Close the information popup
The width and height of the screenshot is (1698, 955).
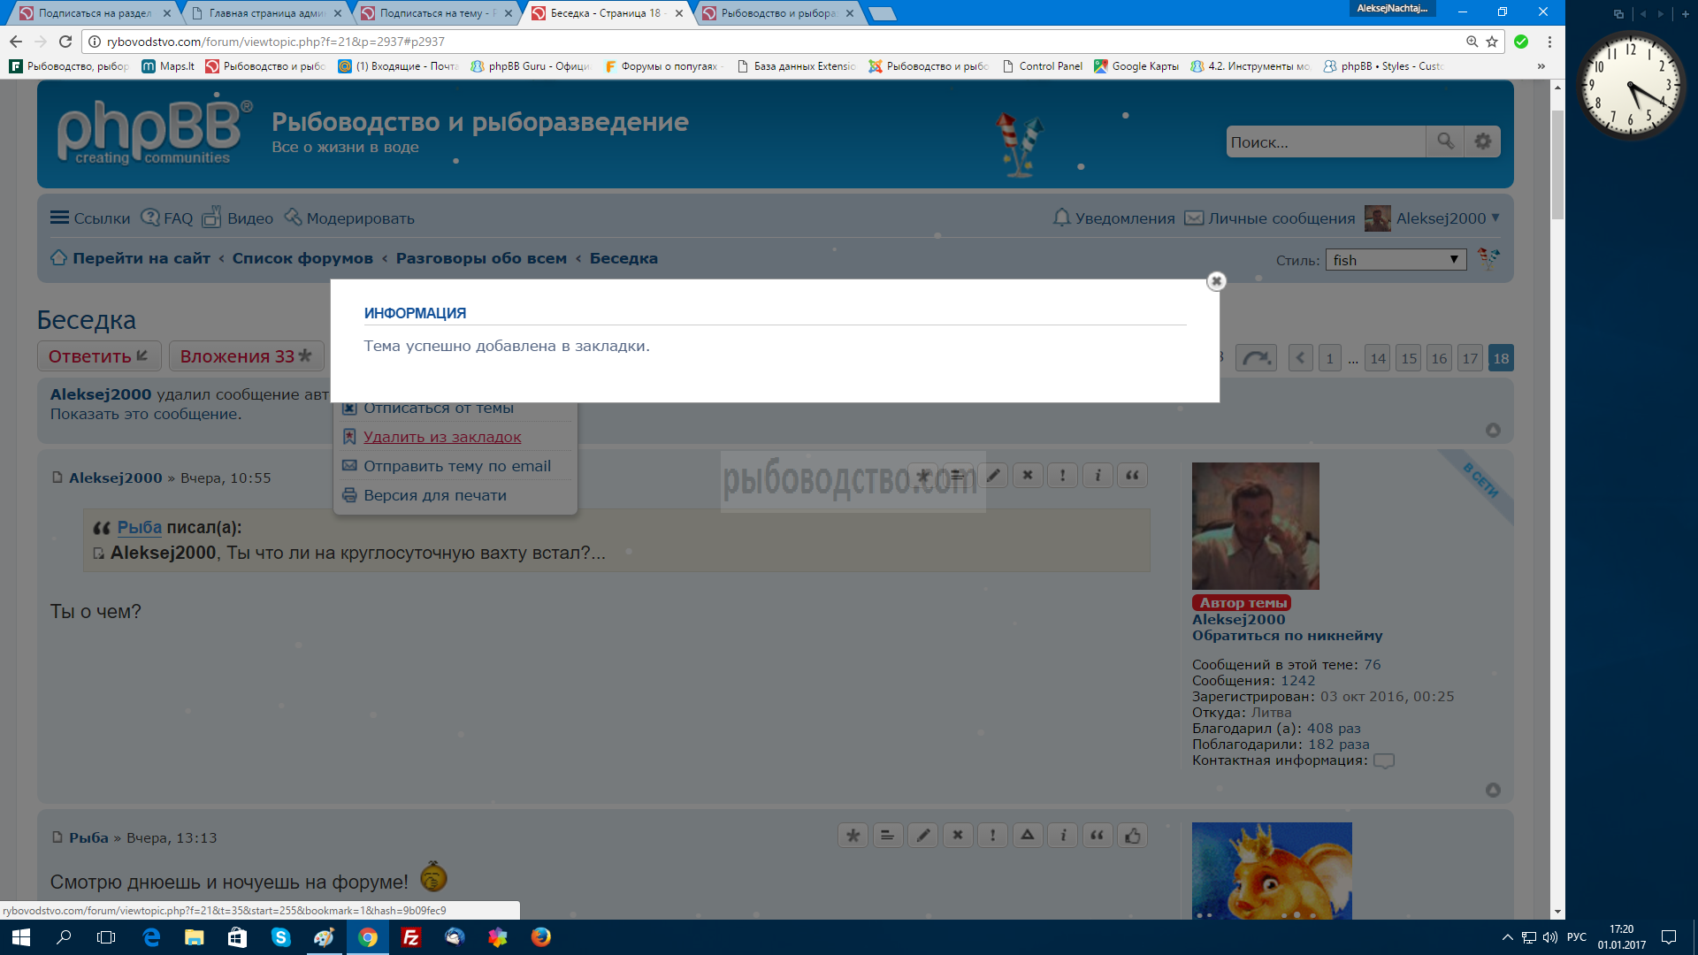(1216, 281)
